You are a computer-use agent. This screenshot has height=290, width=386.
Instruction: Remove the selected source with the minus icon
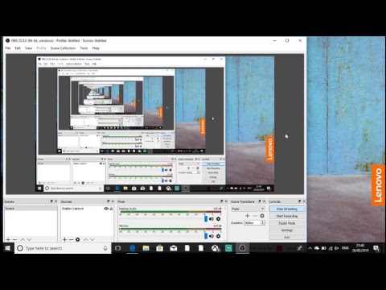tap(71, 239)
